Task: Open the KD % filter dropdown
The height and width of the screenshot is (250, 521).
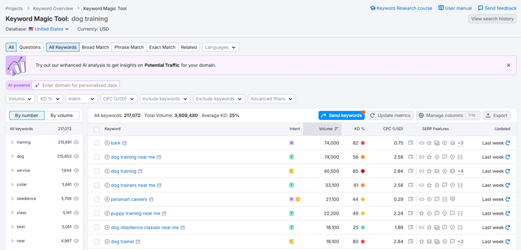Action: point(50,98)
